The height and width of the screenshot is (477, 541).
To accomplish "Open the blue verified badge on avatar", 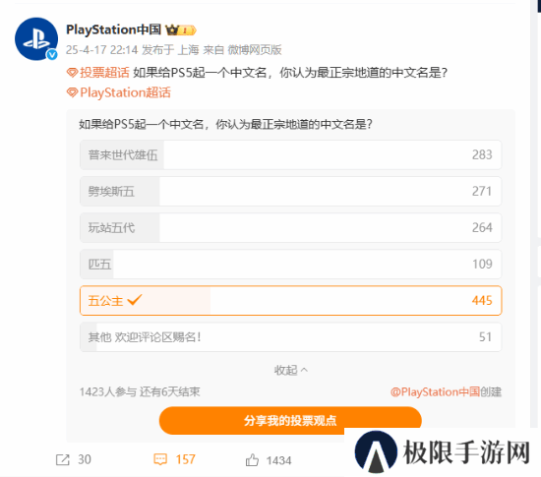I will pos(52,54).
